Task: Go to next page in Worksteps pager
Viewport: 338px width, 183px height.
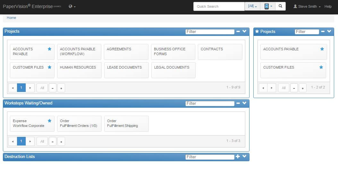Action: [x=30, y=141]
